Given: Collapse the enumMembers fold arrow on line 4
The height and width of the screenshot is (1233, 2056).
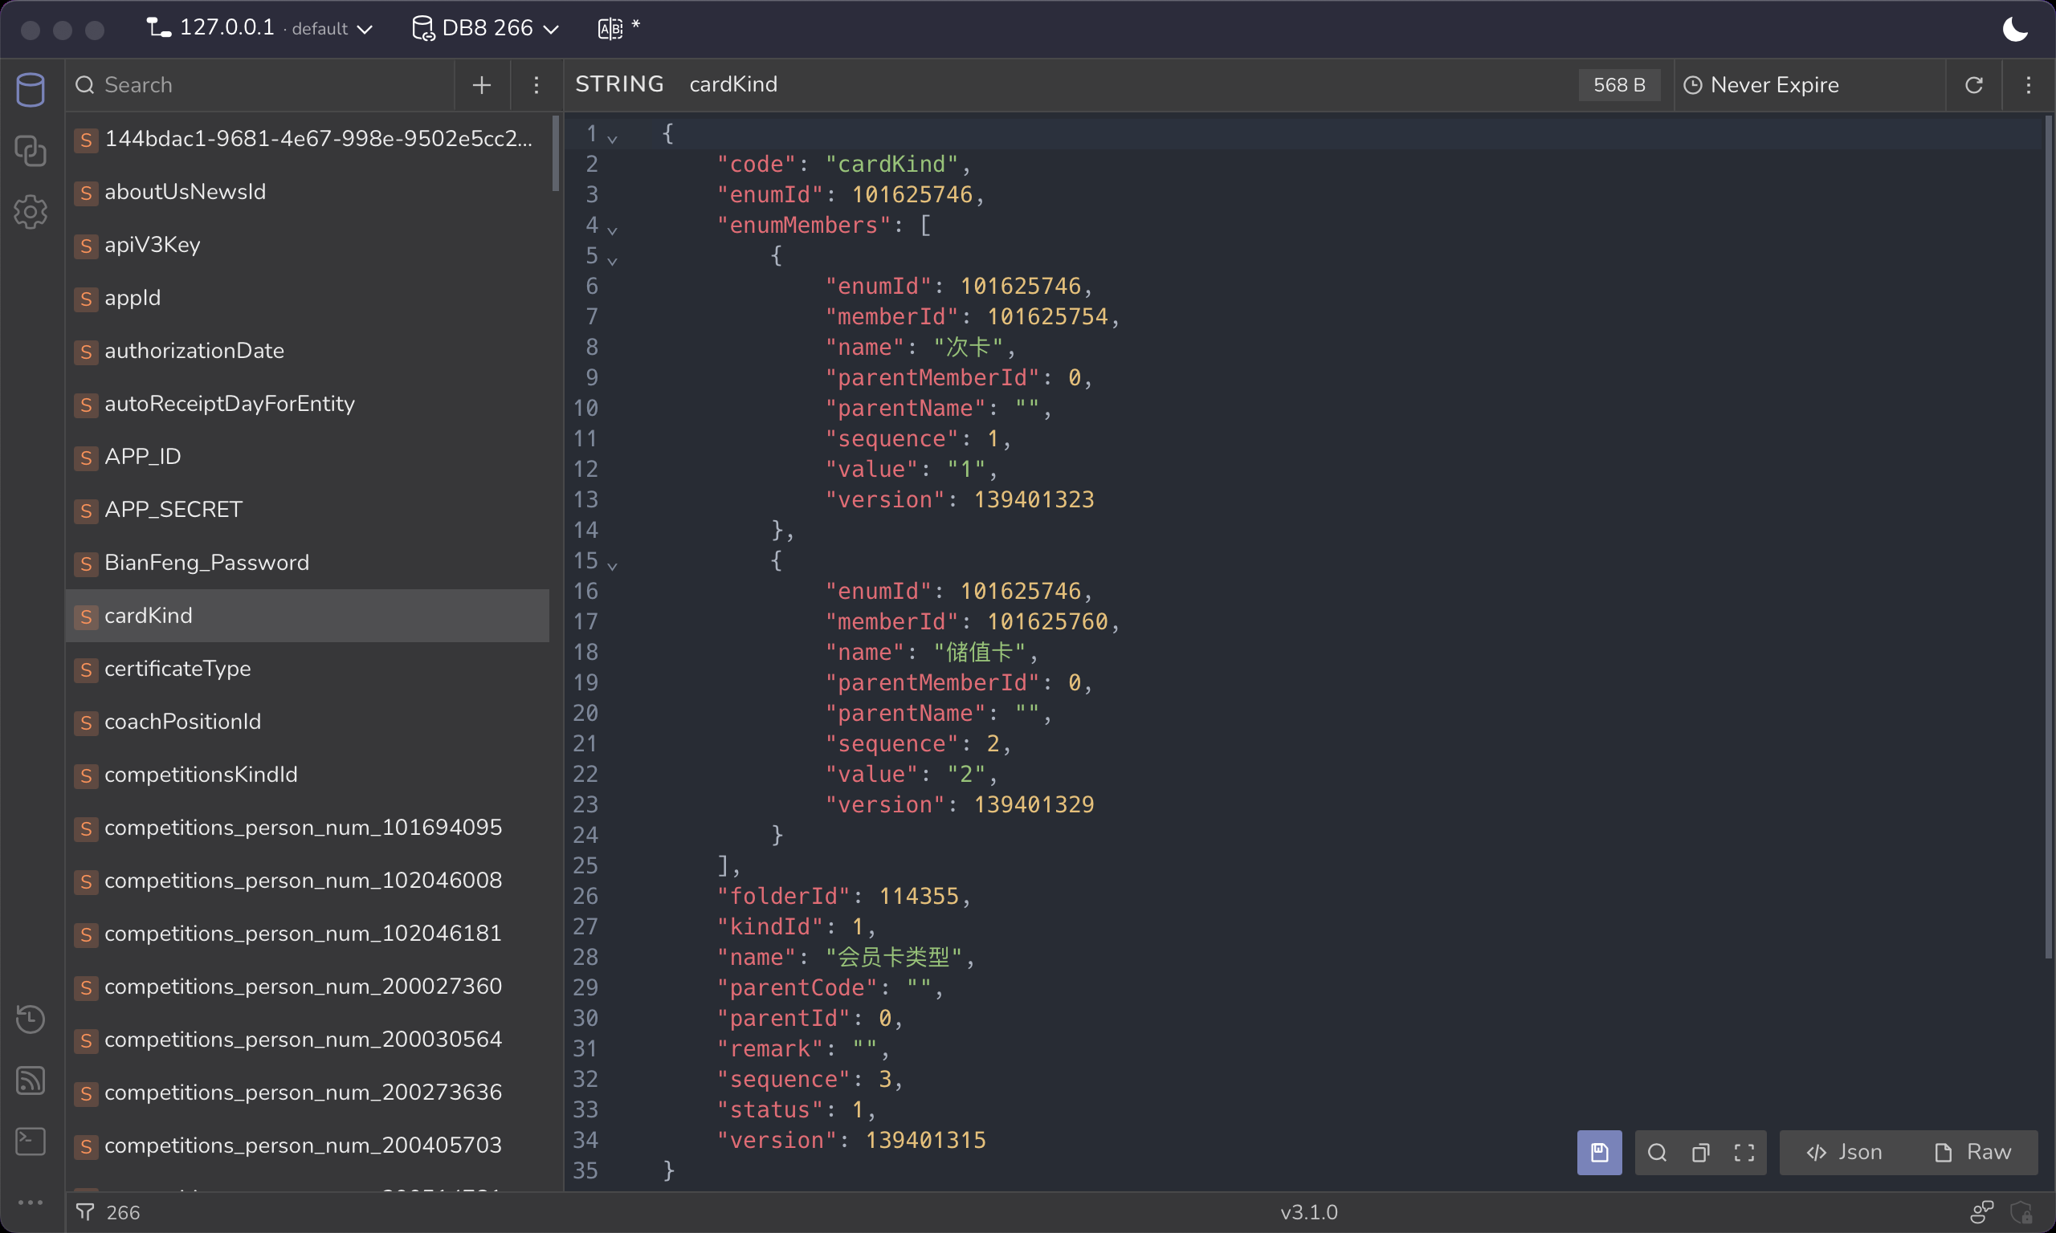Looking at the screenshot, I should click(613, 230).
